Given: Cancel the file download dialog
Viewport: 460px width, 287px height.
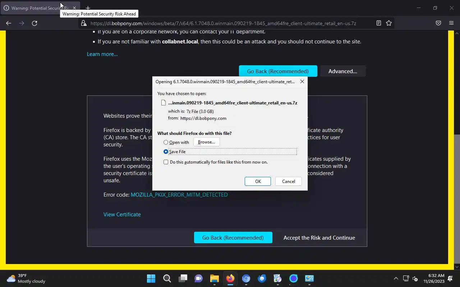Looking at the screenshot, I should [x=289, y=181].
